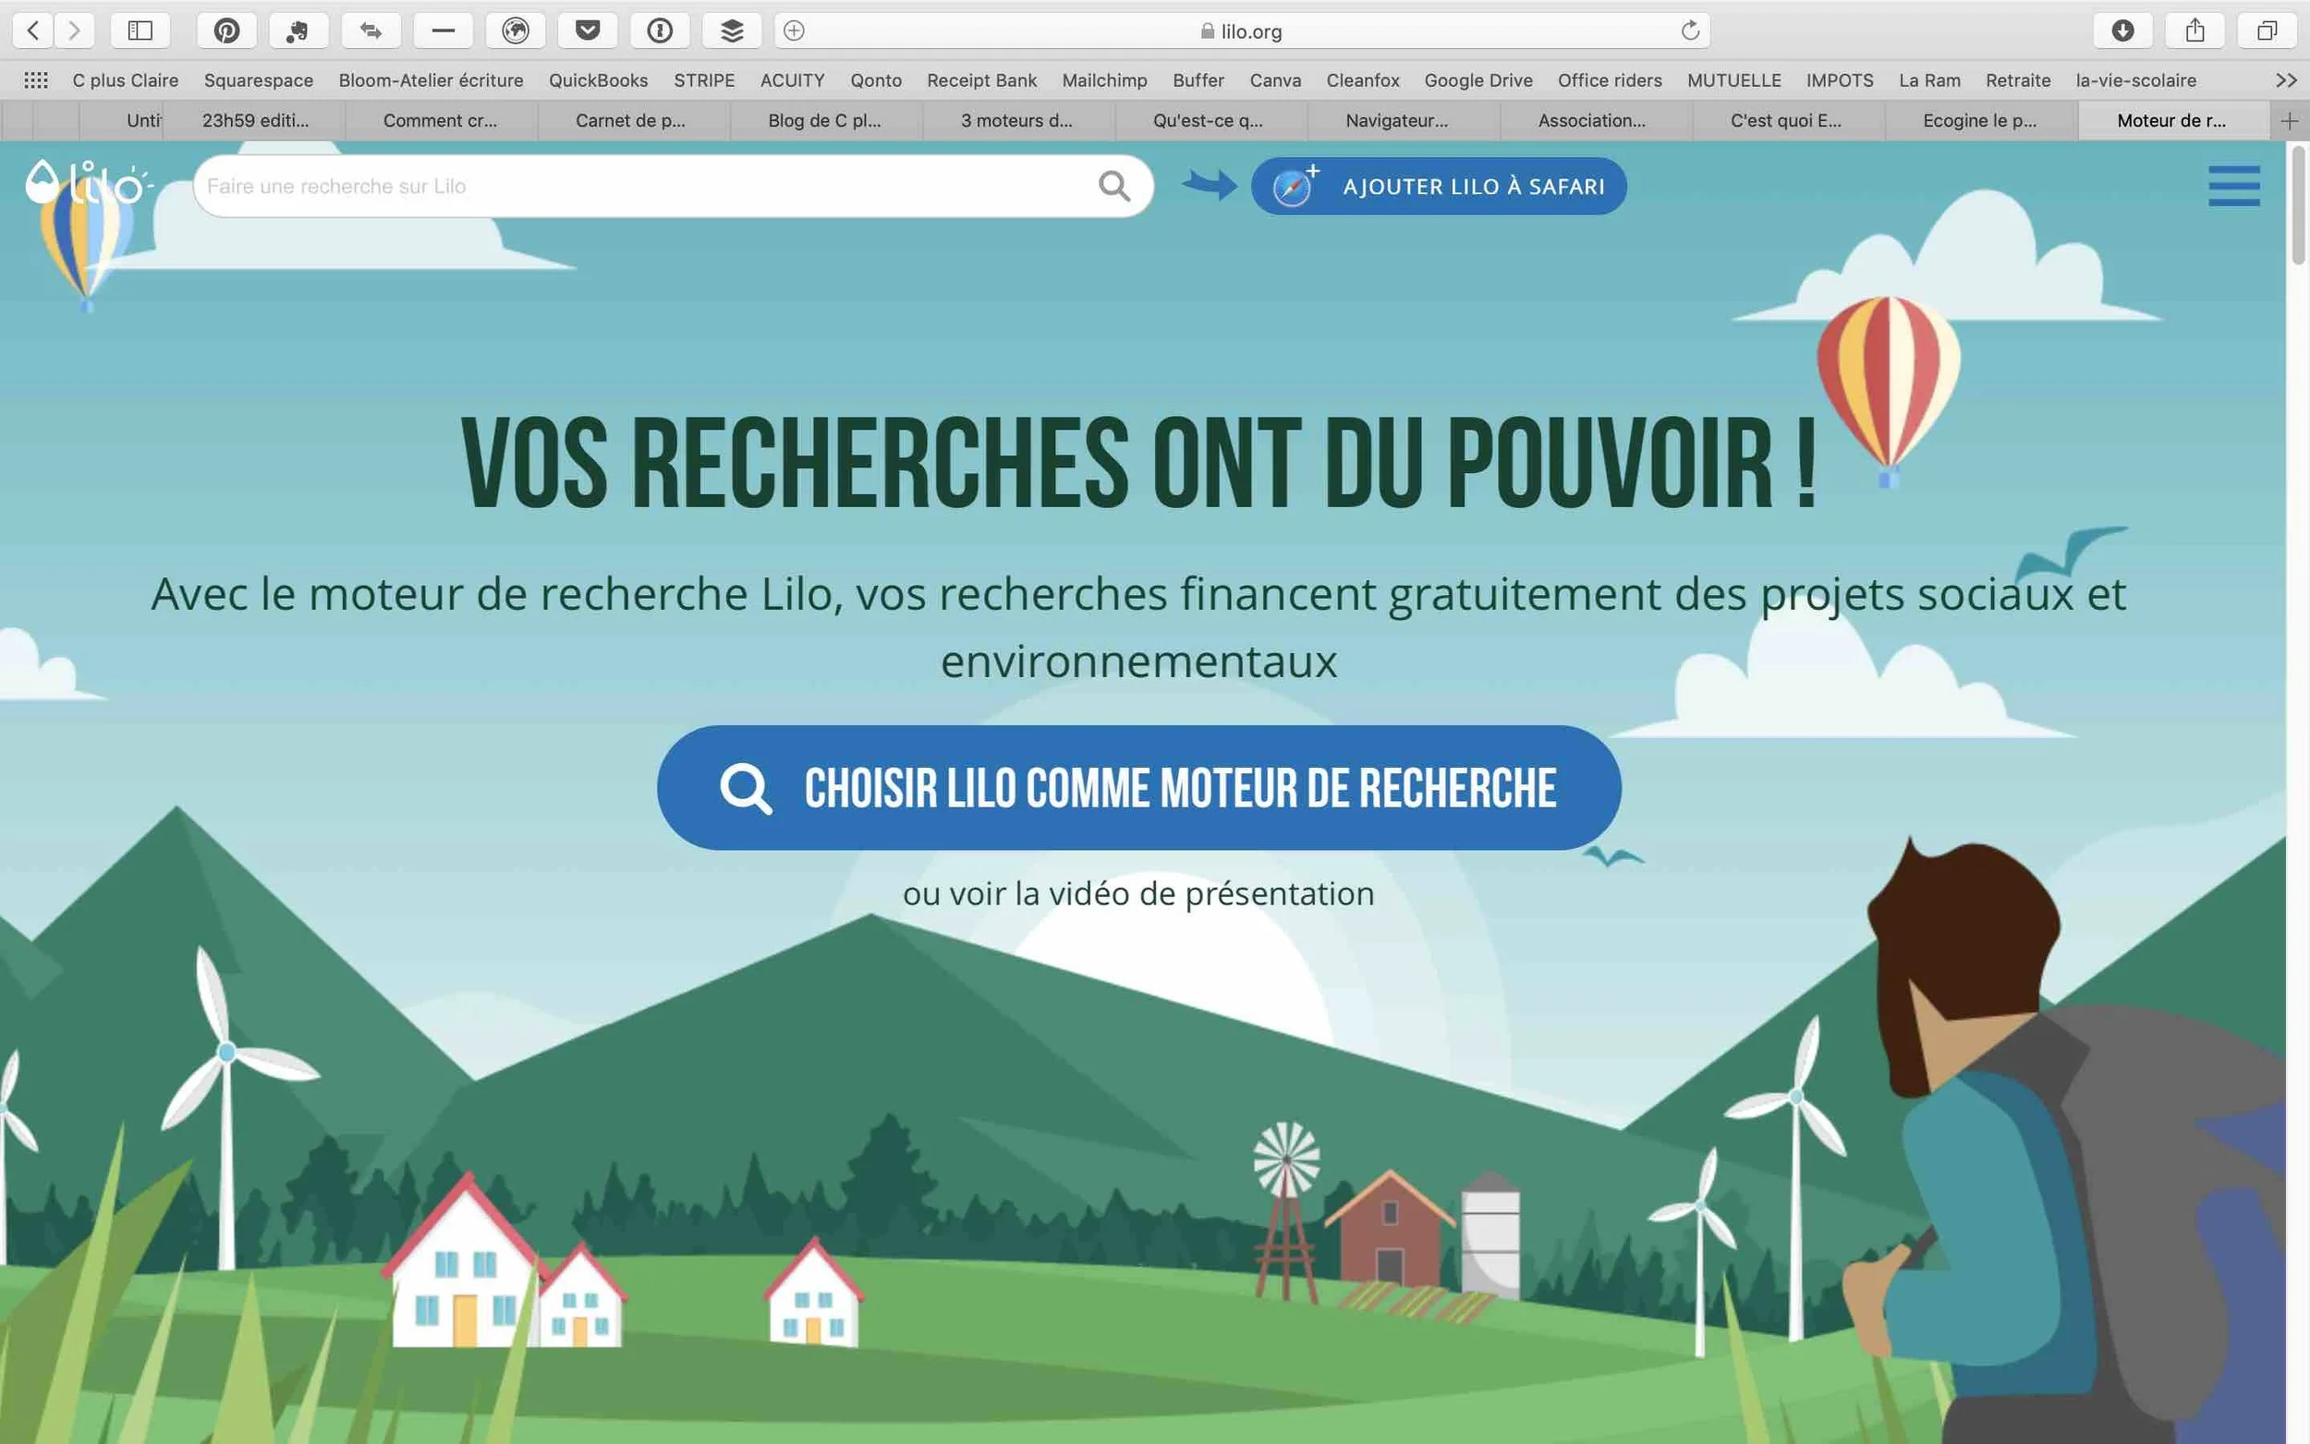This screenshot has width=2310, height=1444.
Task: Click the Share icon in toolbar
Action: (2194, 30)
